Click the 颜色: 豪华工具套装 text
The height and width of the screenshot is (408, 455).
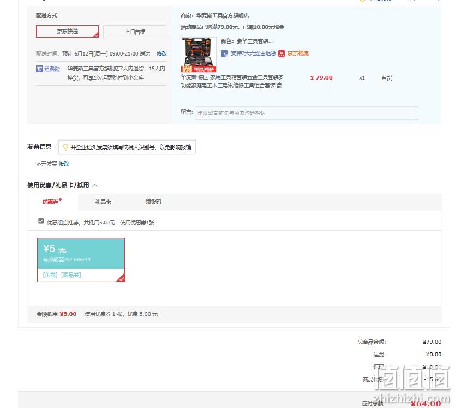click(x=247, y=41)
